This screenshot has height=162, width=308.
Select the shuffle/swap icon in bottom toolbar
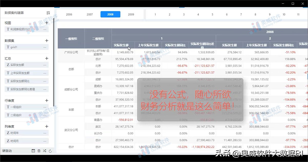pos(44,151)
